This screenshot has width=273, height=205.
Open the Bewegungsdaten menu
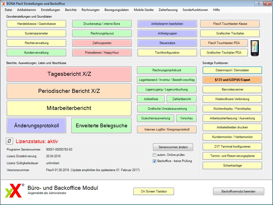pos(117,10)
